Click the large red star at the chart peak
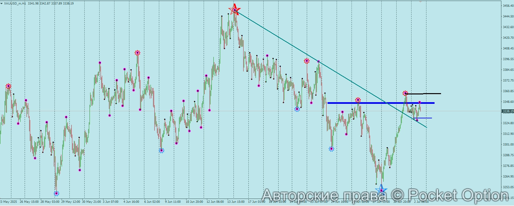This screenshot has height=206, width=514. pyautogui.click(x=234, y=9)
